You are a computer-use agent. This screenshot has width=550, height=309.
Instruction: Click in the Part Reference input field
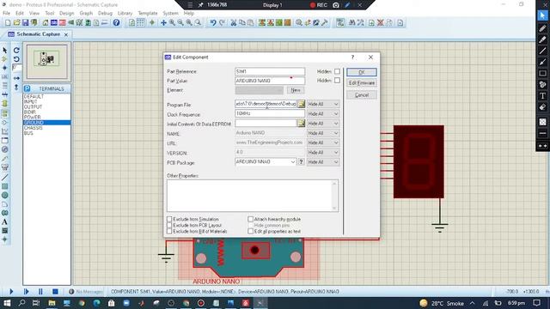270,71
